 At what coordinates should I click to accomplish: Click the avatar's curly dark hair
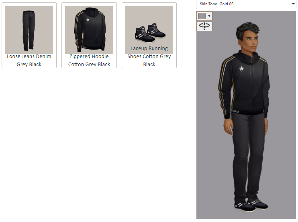247,30
